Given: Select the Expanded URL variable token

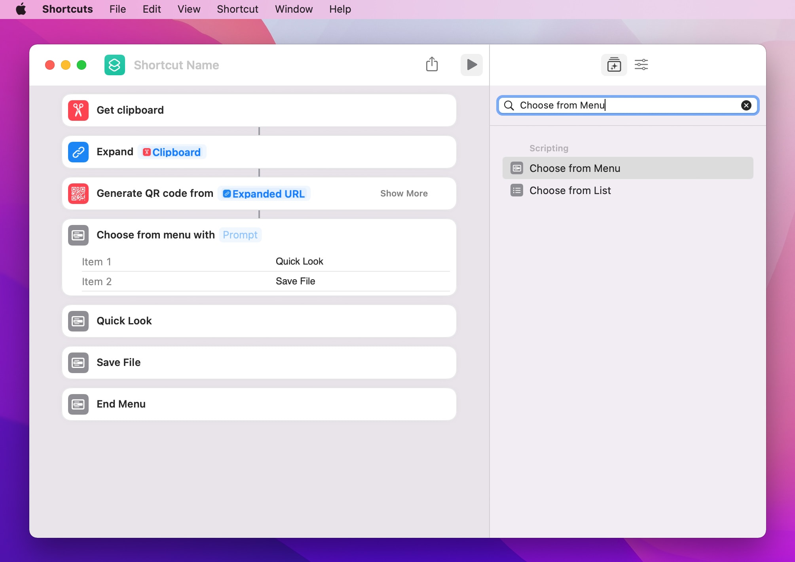Looking at the screenshot, I should point(264,194).
